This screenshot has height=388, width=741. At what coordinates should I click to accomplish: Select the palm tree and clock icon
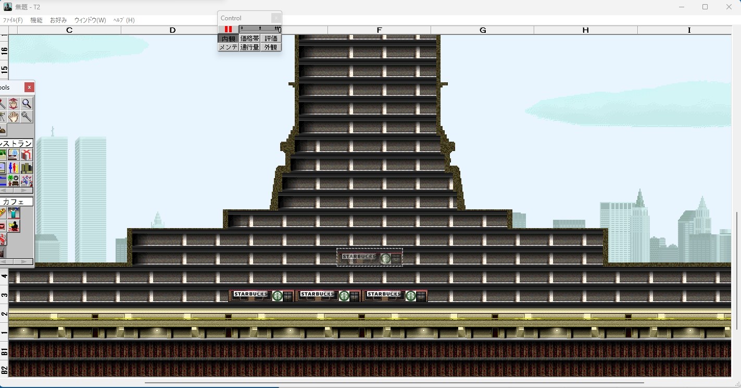tap(14, 181)
